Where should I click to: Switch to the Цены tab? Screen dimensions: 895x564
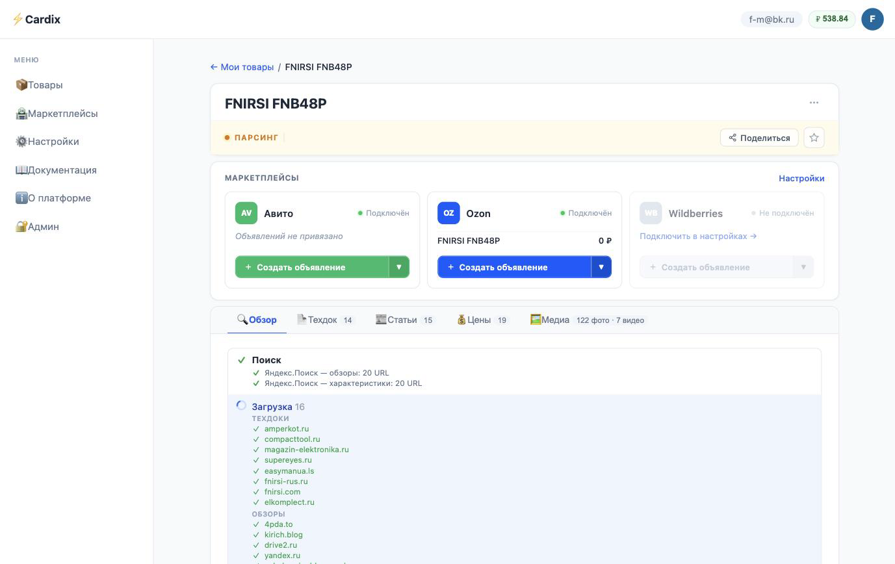[x=483, y=320]
